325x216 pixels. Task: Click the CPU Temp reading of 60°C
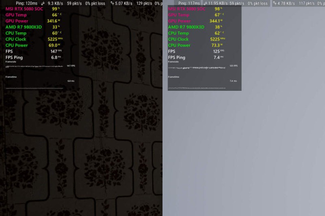pyautogui.click(x=56, y=33)
